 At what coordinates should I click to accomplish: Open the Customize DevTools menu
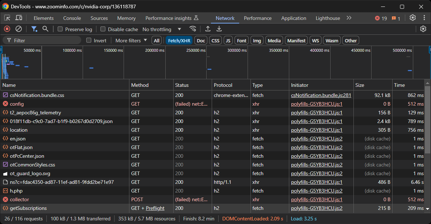tap(424, 18)
